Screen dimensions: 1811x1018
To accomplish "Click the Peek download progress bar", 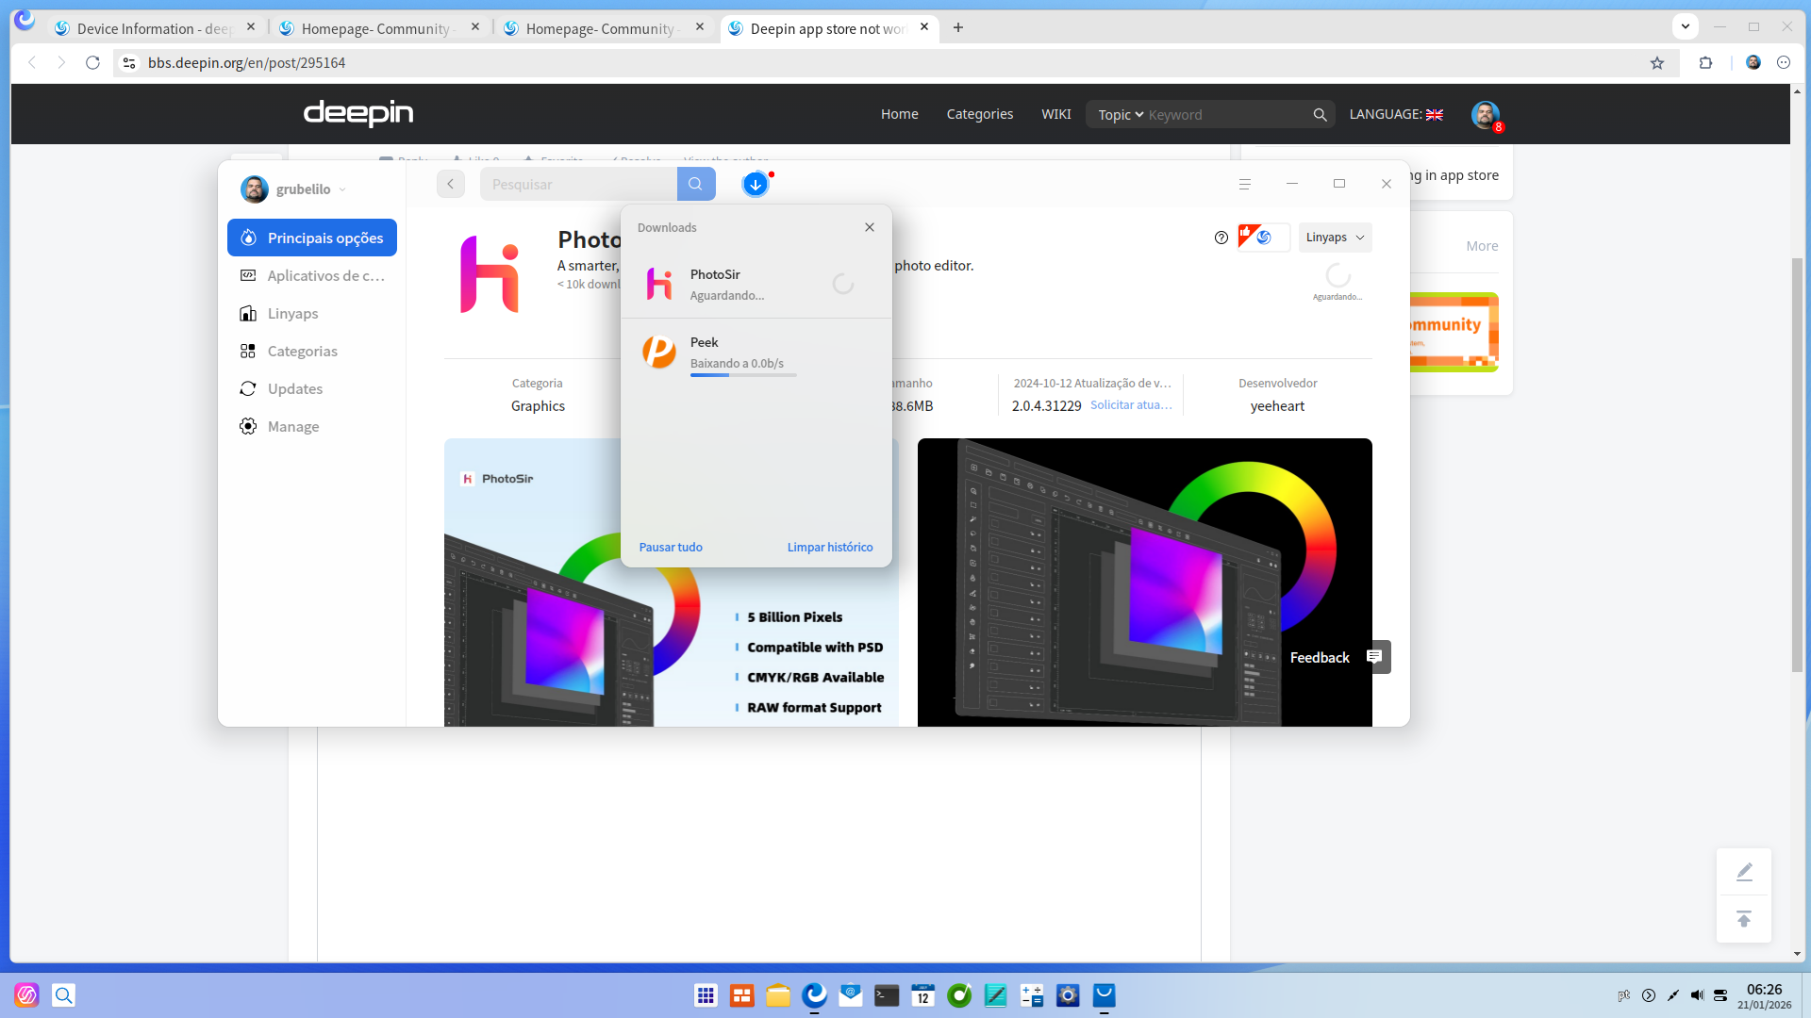I will 743,375.
